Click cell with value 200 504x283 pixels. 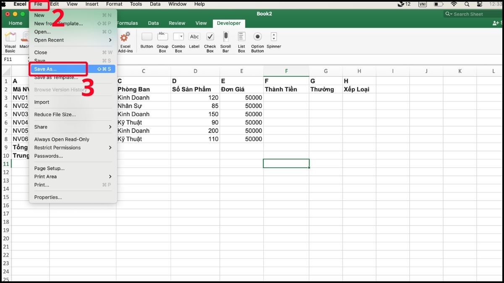[x=195, y=131]
